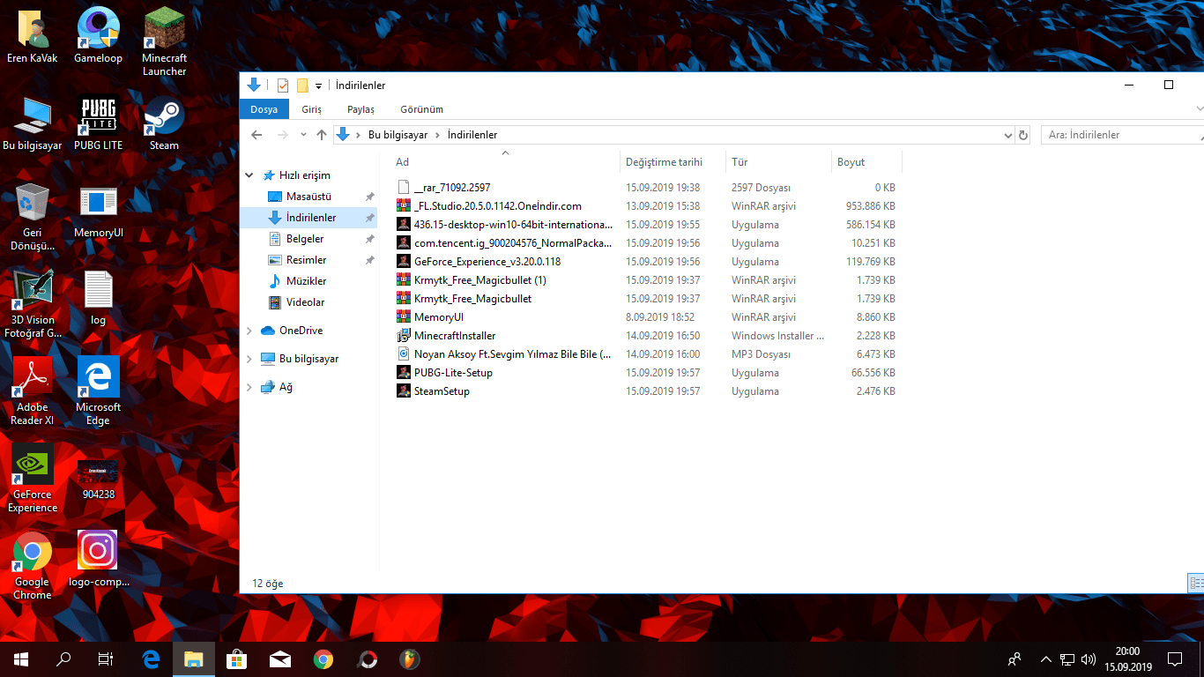This screenshot has width=1204, height=677.
Task: Open PUBG LITE desktop shortcut
Action: (98, 123)
